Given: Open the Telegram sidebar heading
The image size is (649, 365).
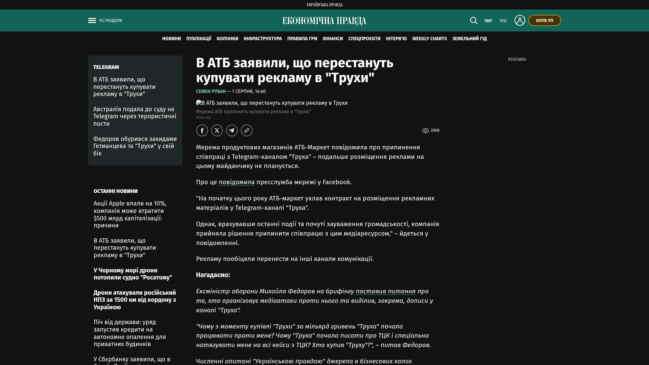Looking at the screenshot, I should (x=106, y=67).
